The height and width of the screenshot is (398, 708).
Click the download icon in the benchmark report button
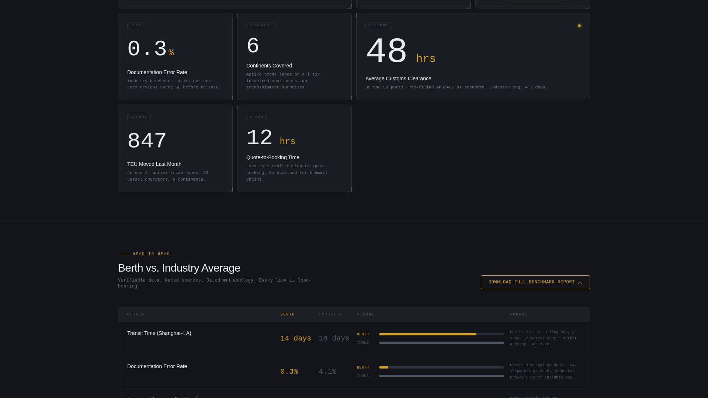coord(581,282)
